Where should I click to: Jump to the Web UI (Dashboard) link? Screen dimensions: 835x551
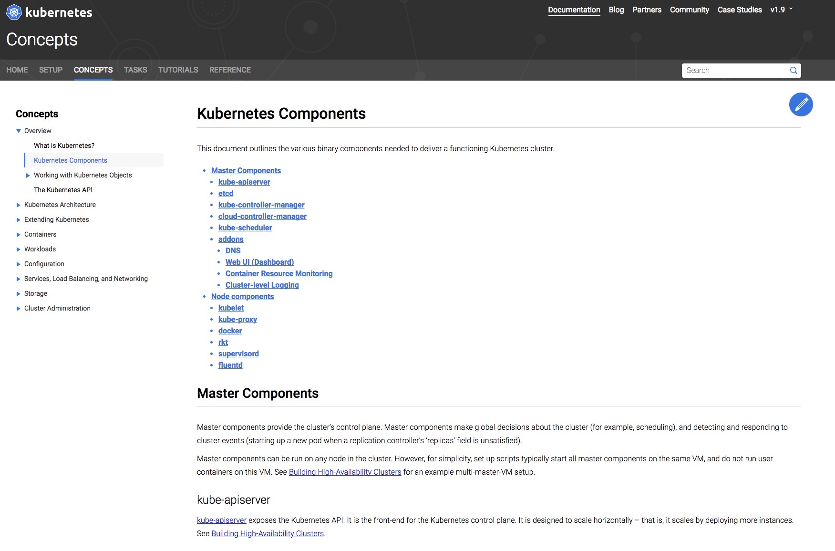[x=259, y=262]
